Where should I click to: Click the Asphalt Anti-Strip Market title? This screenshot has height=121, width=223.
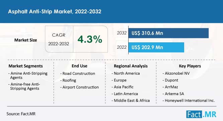coord(55,11)
